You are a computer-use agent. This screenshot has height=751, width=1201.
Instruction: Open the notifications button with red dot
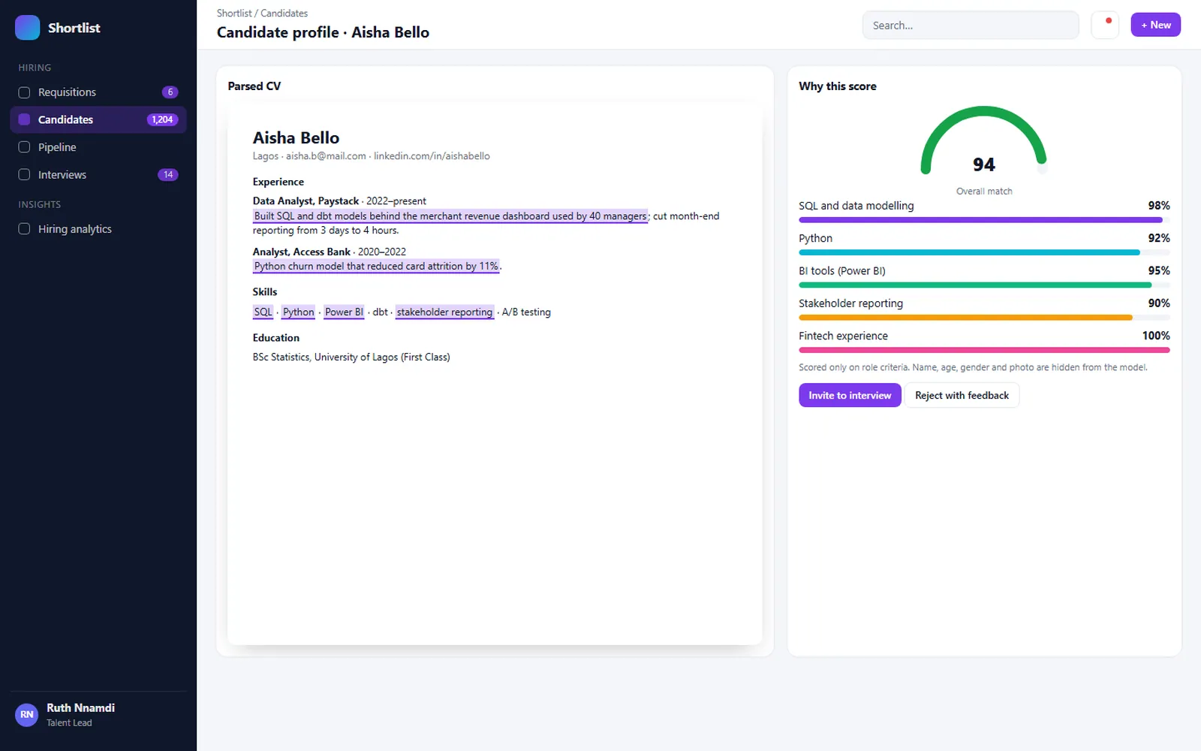[x=1105, y=25]
